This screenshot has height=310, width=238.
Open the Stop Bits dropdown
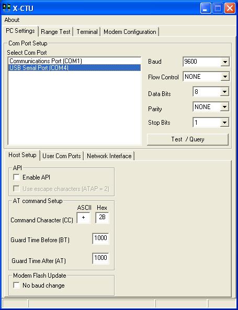(224, 123)
